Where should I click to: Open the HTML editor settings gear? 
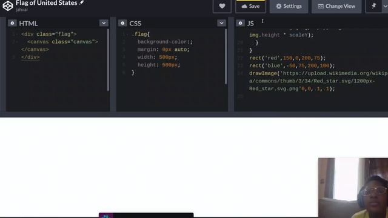click(12, 23)
